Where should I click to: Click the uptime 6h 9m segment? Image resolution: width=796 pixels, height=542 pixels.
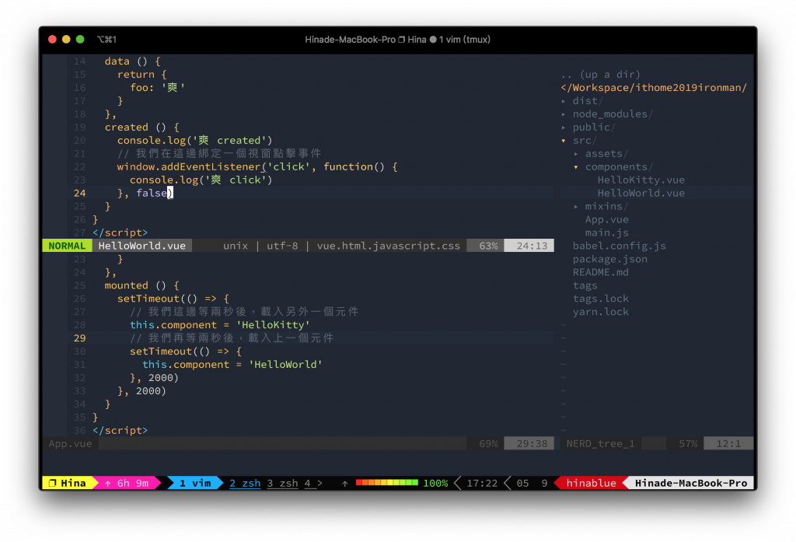pos(127,483)
